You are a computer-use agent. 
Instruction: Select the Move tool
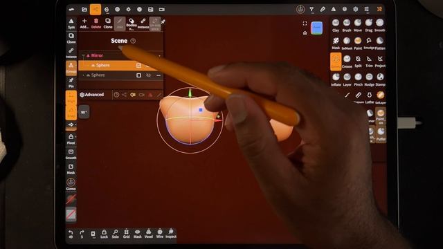(x=358, y=25)
